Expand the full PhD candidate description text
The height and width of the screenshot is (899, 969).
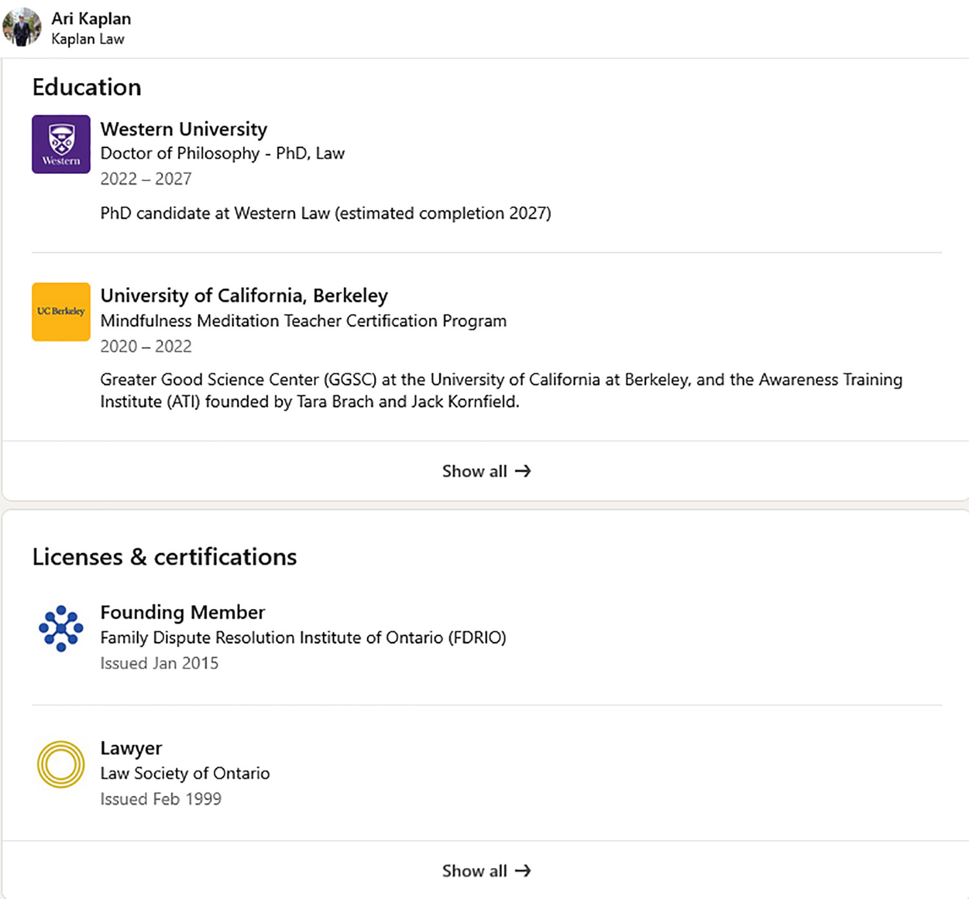326,213
